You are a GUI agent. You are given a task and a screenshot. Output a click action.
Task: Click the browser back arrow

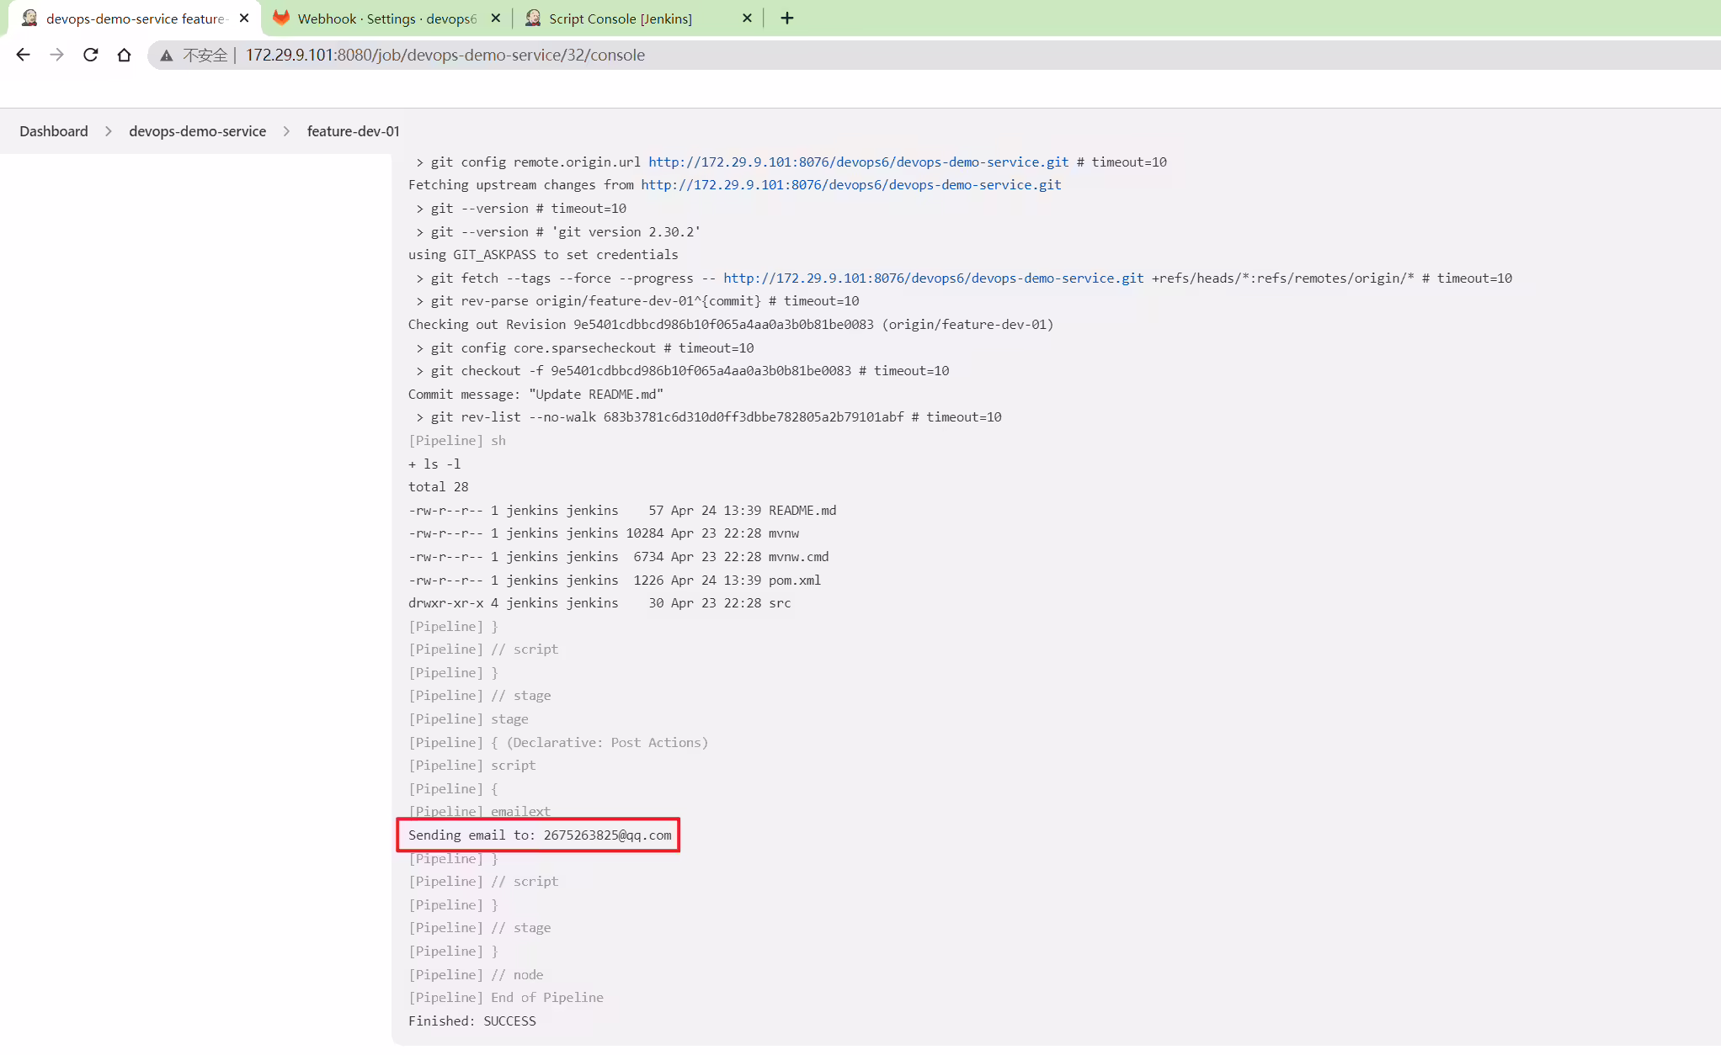tap(23, 55)
